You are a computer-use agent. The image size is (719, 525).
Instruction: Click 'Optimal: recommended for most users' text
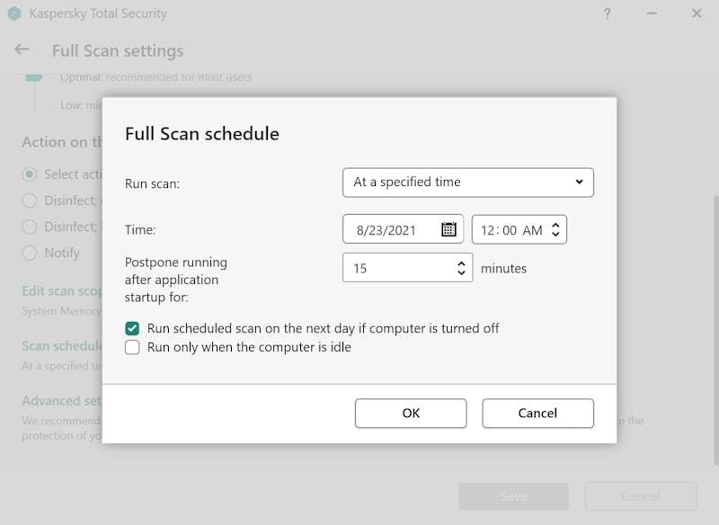[155, 77]
